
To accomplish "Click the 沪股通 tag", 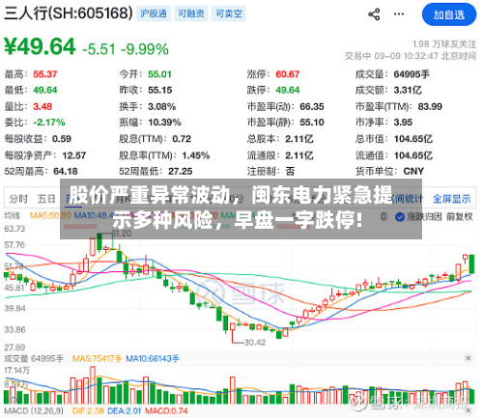I will [x=154, y=14].
